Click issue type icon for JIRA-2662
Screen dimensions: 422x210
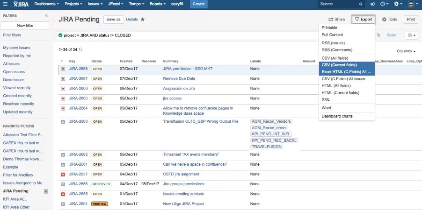click(x=63, y=154)
